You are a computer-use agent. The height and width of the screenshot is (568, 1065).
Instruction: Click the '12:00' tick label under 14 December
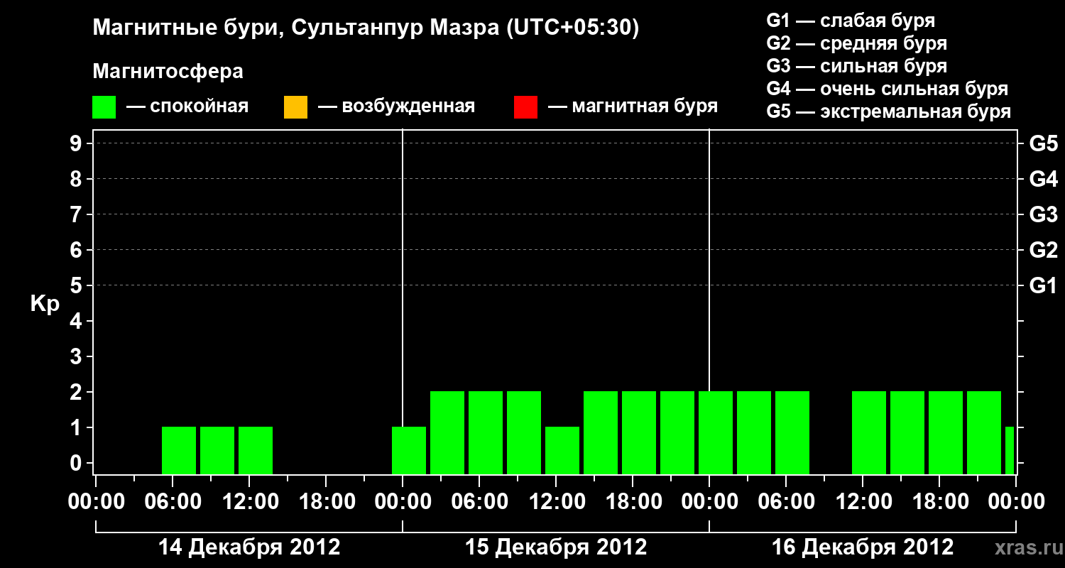[249, 502]
